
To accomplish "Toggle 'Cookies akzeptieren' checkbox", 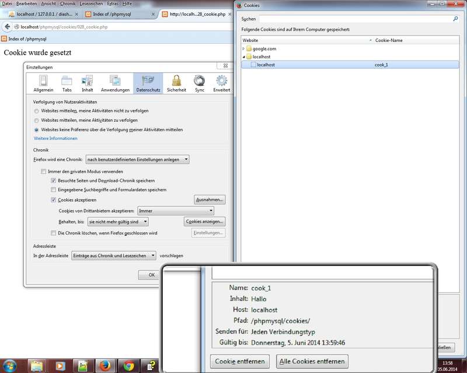I will [53, 200].
